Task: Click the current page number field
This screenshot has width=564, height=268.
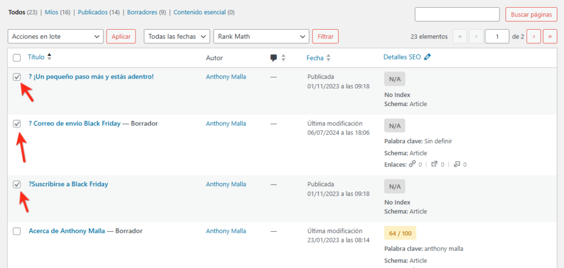Action: point(497,37)
